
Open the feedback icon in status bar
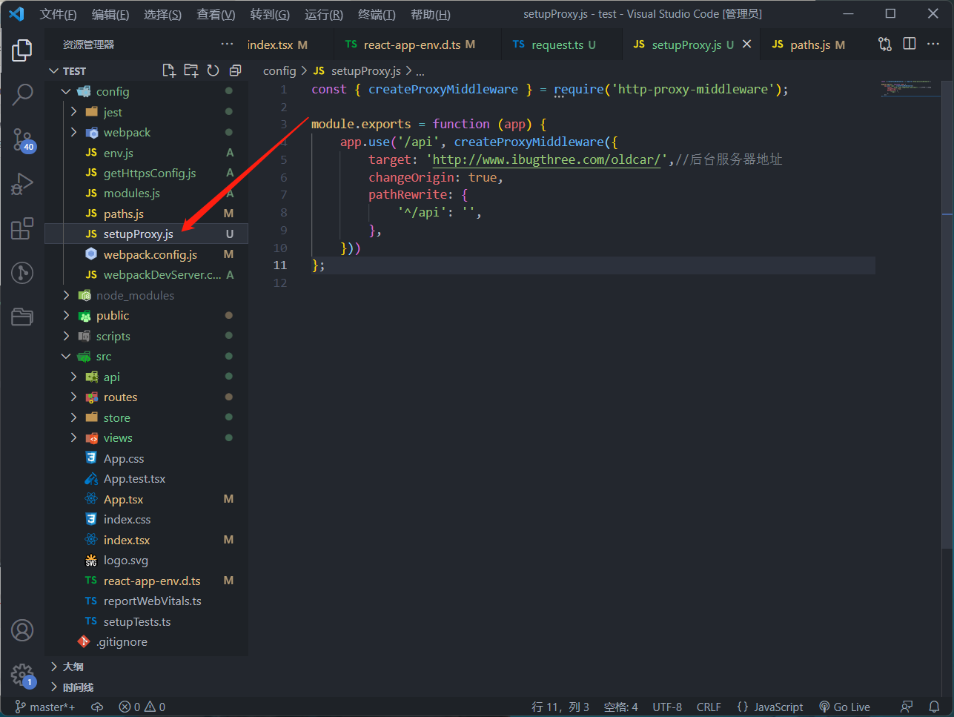[x=907, y=707]
